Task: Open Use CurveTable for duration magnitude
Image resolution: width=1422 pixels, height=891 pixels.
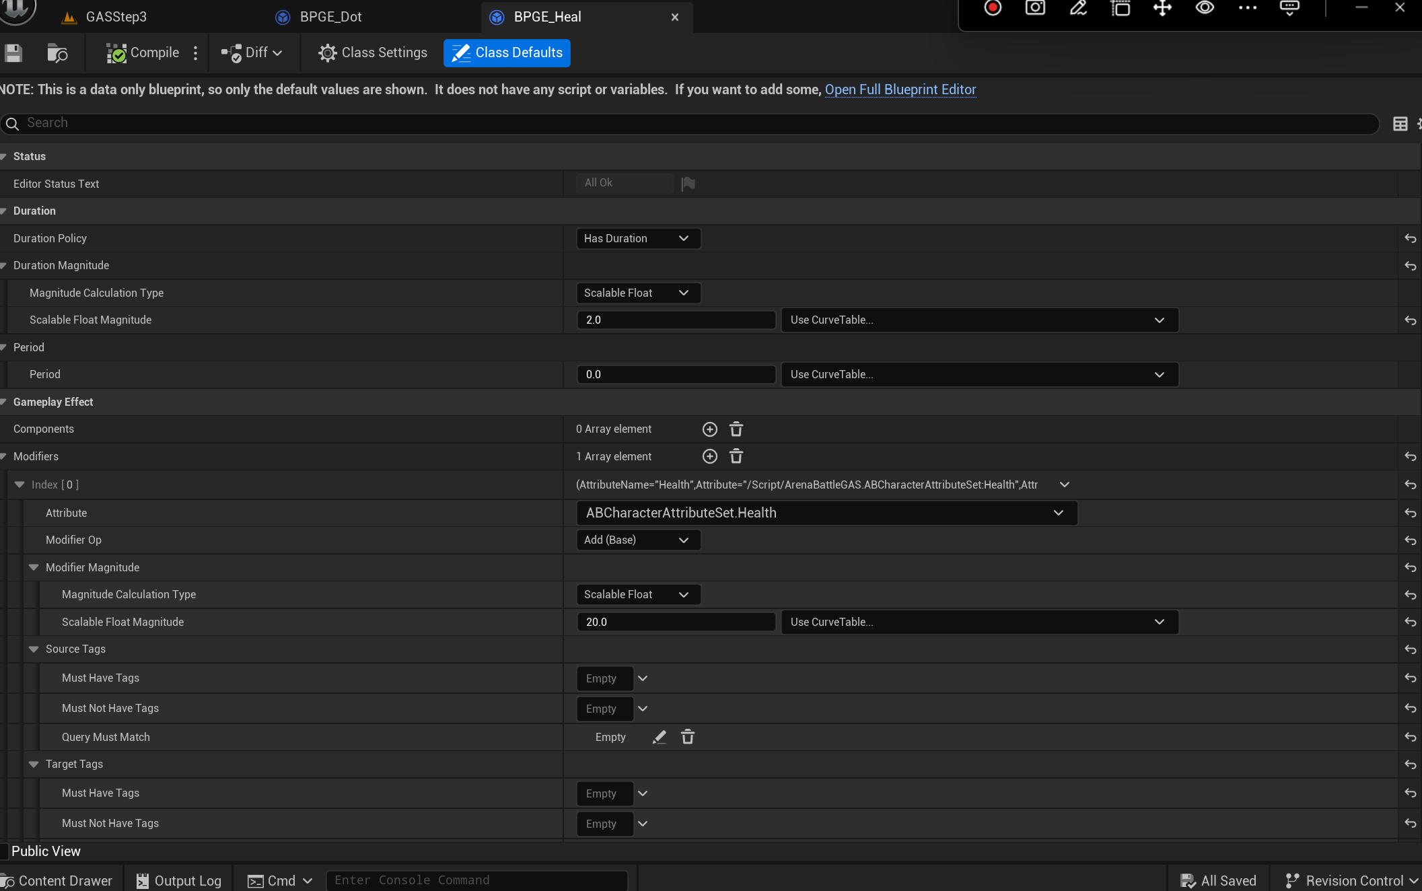Action: [x=979, y=320]
